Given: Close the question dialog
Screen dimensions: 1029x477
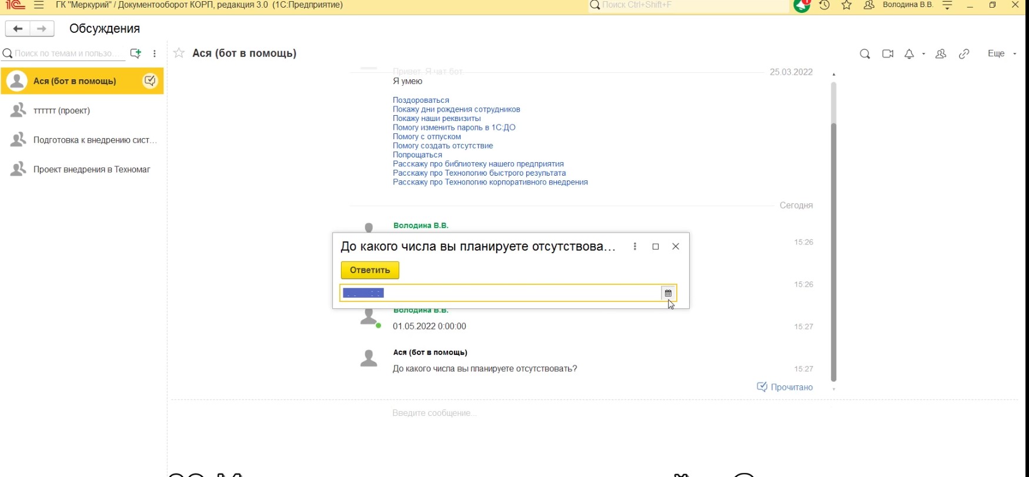Looking at the screenshot, I should click(676, 247).
